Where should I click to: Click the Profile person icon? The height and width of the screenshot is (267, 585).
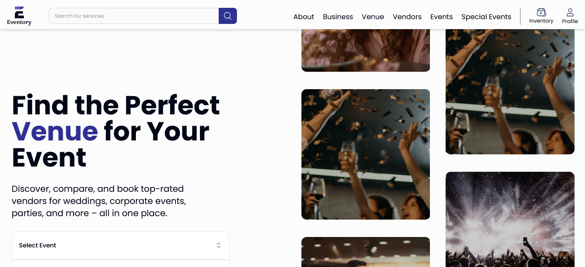click(570, 12)
